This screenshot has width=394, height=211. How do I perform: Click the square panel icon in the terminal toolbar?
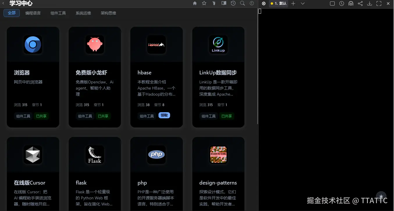332,3
